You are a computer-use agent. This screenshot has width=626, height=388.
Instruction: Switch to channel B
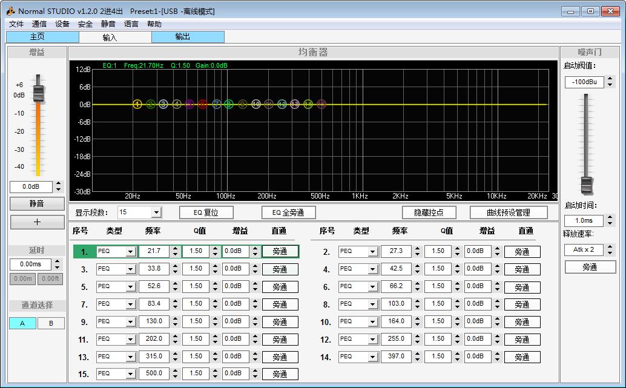pyautogui.click(x=51, y=323)
